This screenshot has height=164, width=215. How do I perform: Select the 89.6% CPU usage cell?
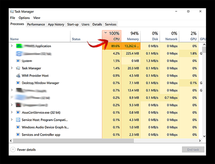[111, 46]
